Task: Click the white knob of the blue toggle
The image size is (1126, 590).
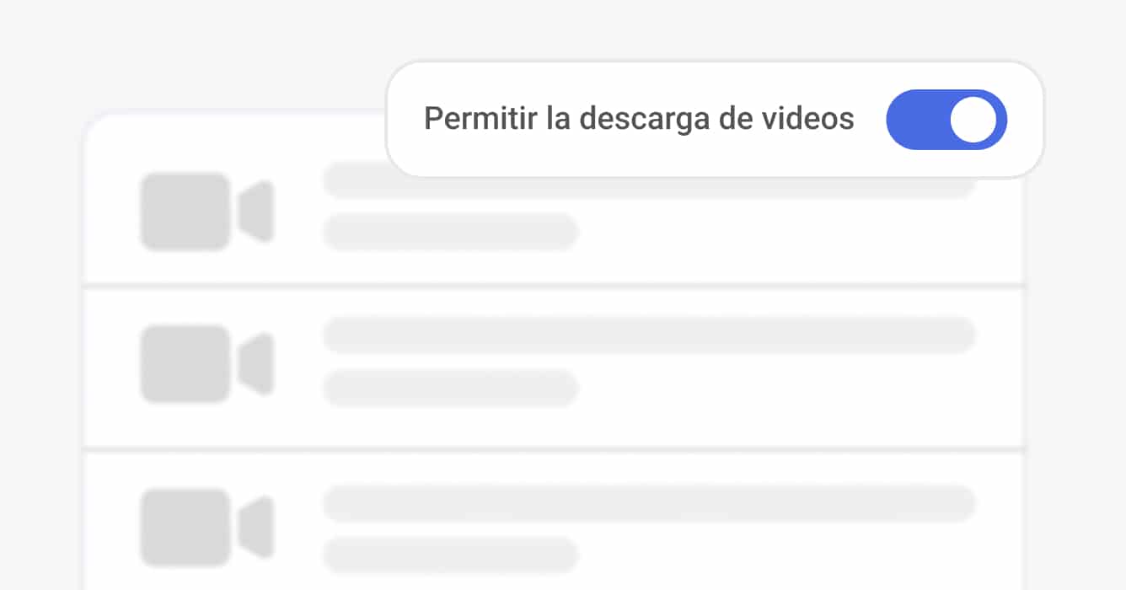Action: pos(973,120)
